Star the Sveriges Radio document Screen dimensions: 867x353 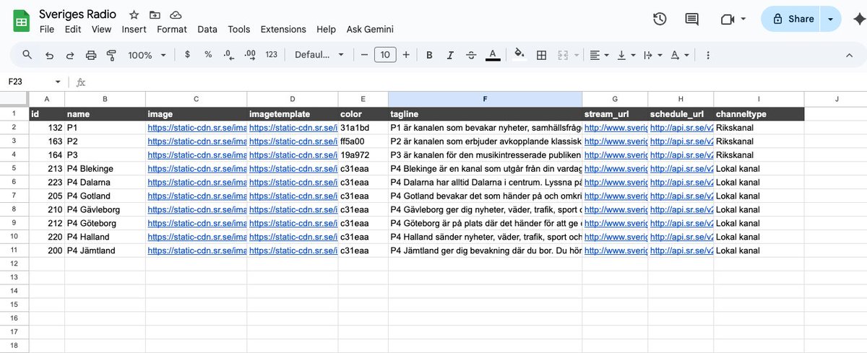pos(134,15)
